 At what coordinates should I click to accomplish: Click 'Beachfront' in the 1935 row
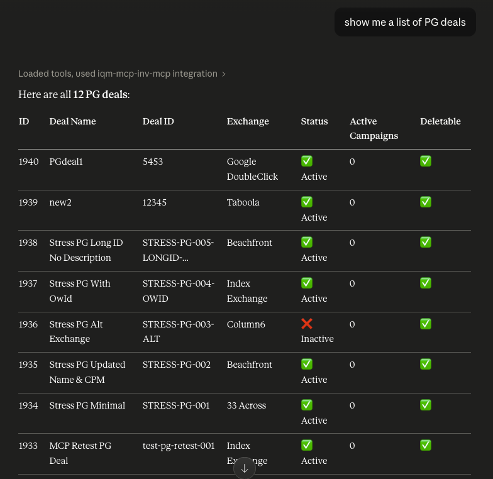pos(249,365)
